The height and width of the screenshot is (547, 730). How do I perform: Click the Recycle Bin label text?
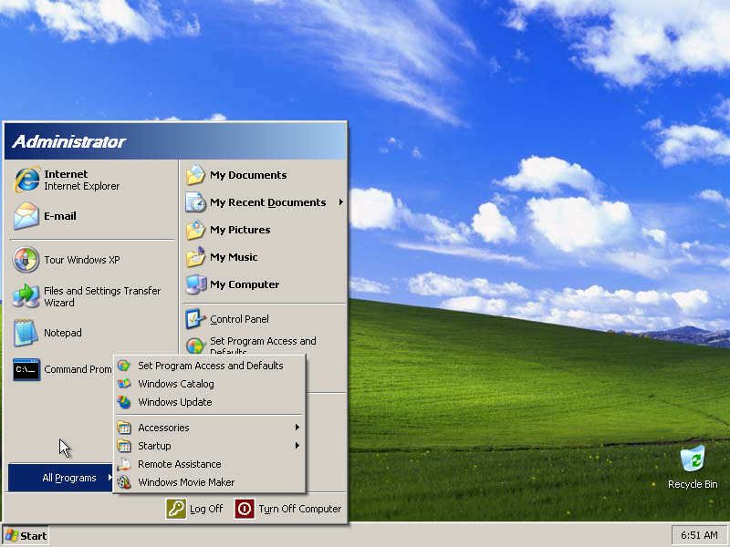[x=693, y=484]
